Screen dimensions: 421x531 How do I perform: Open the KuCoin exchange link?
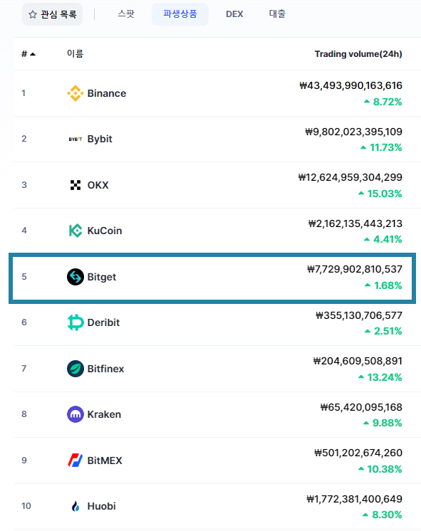105,231
